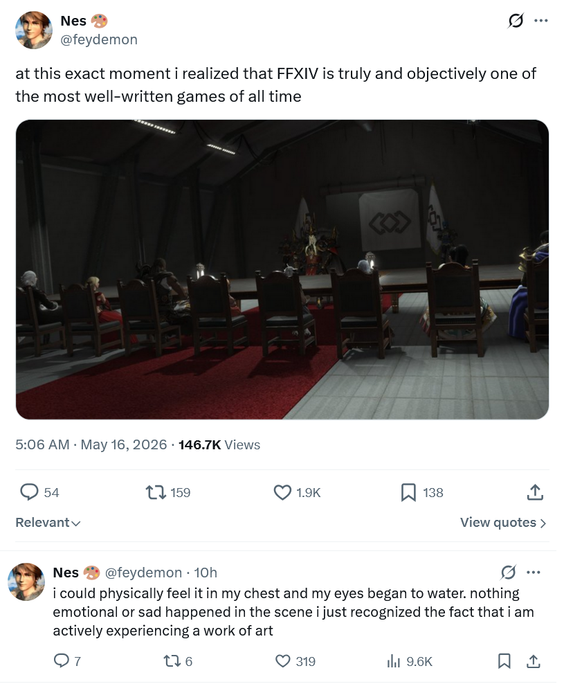
Task: Open the FFXIV meeting room screenshot
Action: [282, 269]
